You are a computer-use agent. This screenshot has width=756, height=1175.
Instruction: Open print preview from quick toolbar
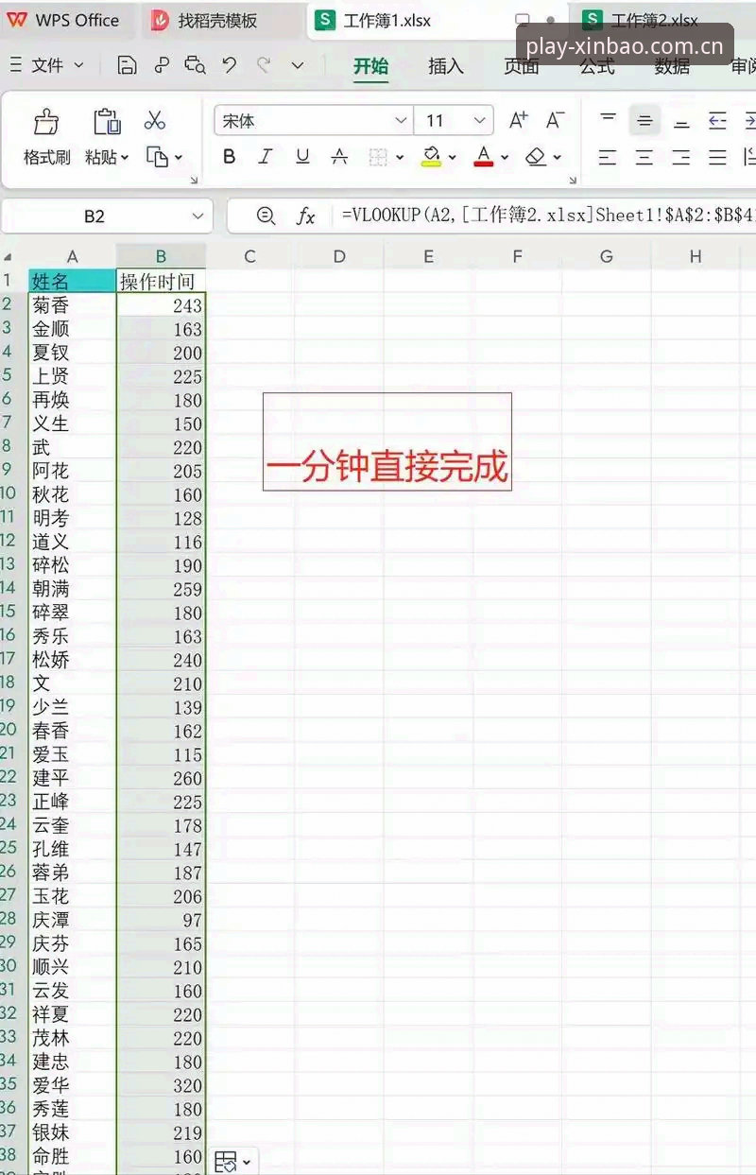tap(196, 65)
